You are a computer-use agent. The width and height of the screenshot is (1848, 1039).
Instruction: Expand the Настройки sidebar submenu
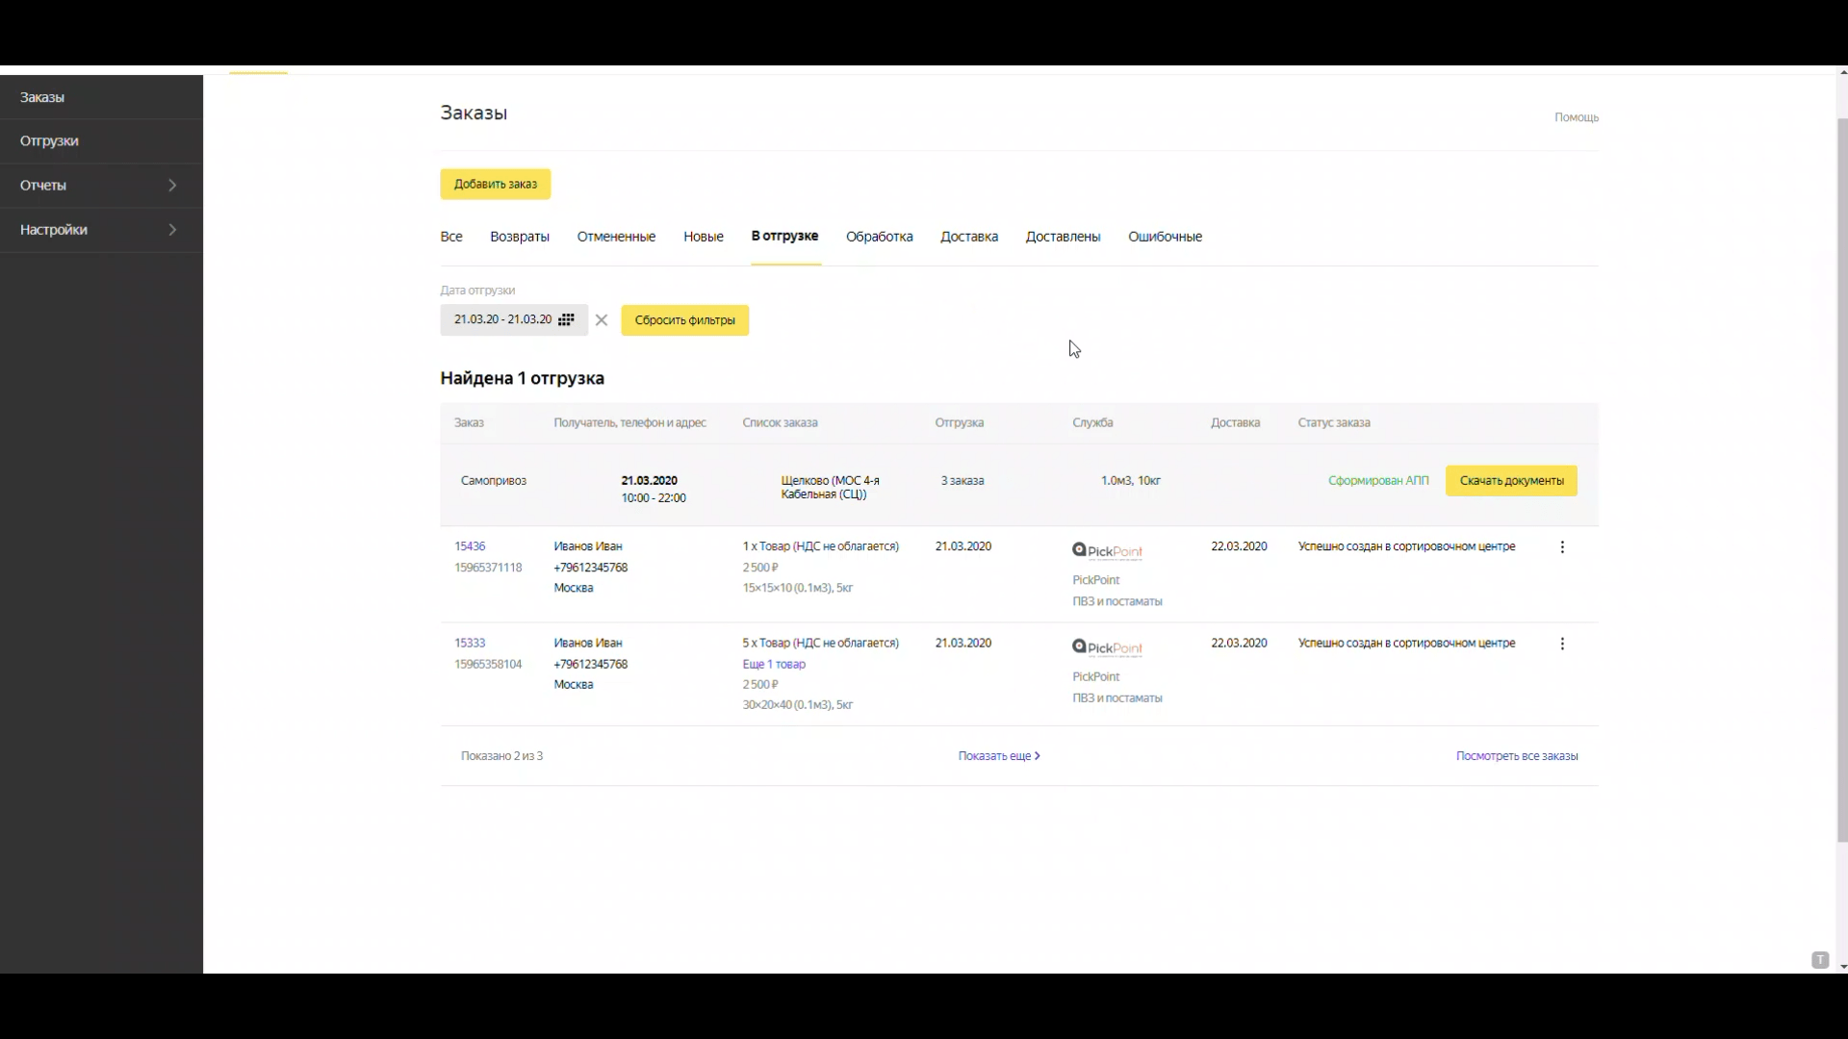coord(172,229)
